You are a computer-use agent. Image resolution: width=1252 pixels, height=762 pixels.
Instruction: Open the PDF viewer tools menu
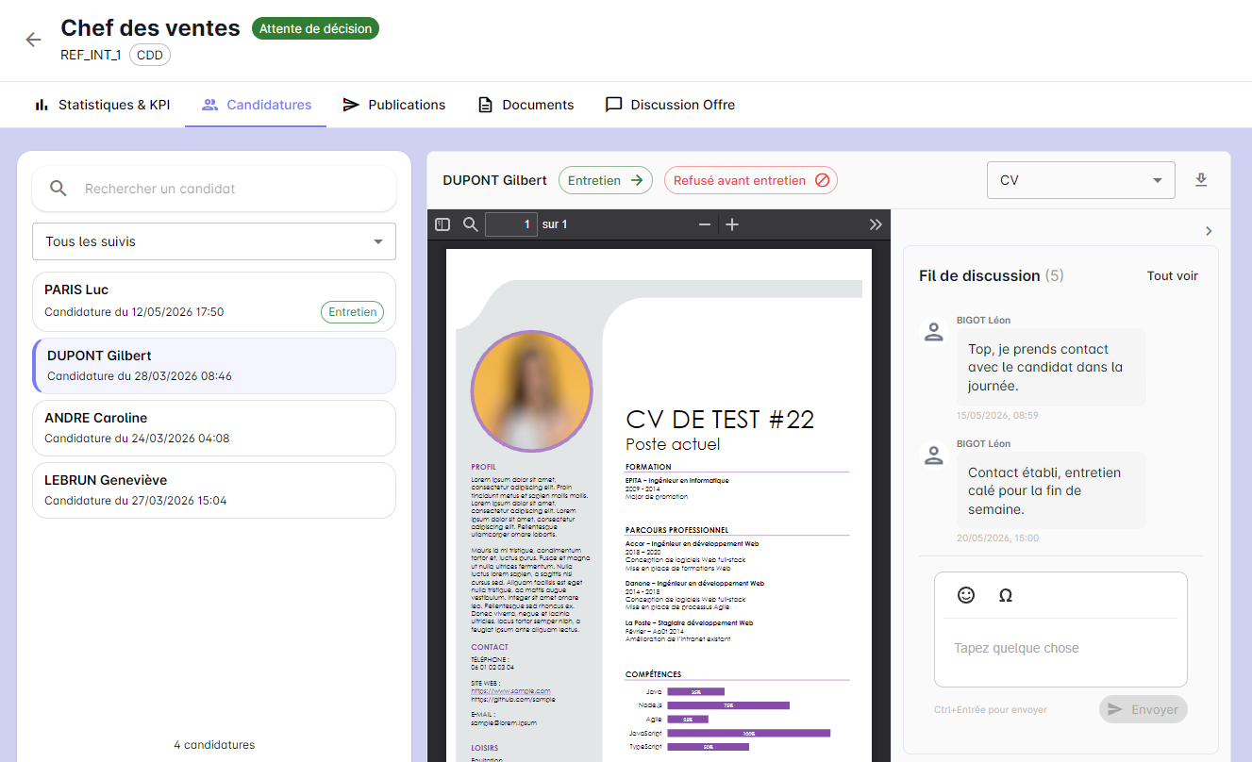click(876, 224)
